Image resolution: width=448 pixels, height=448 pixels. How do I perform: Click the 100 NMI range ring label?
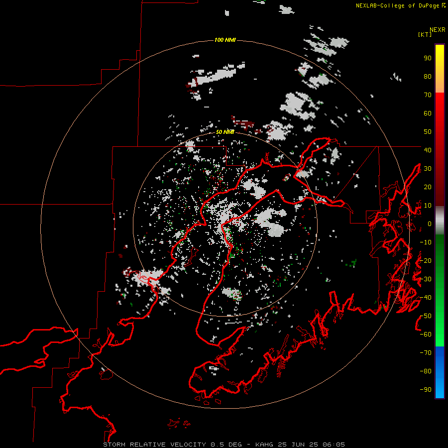tap(225, 40)
